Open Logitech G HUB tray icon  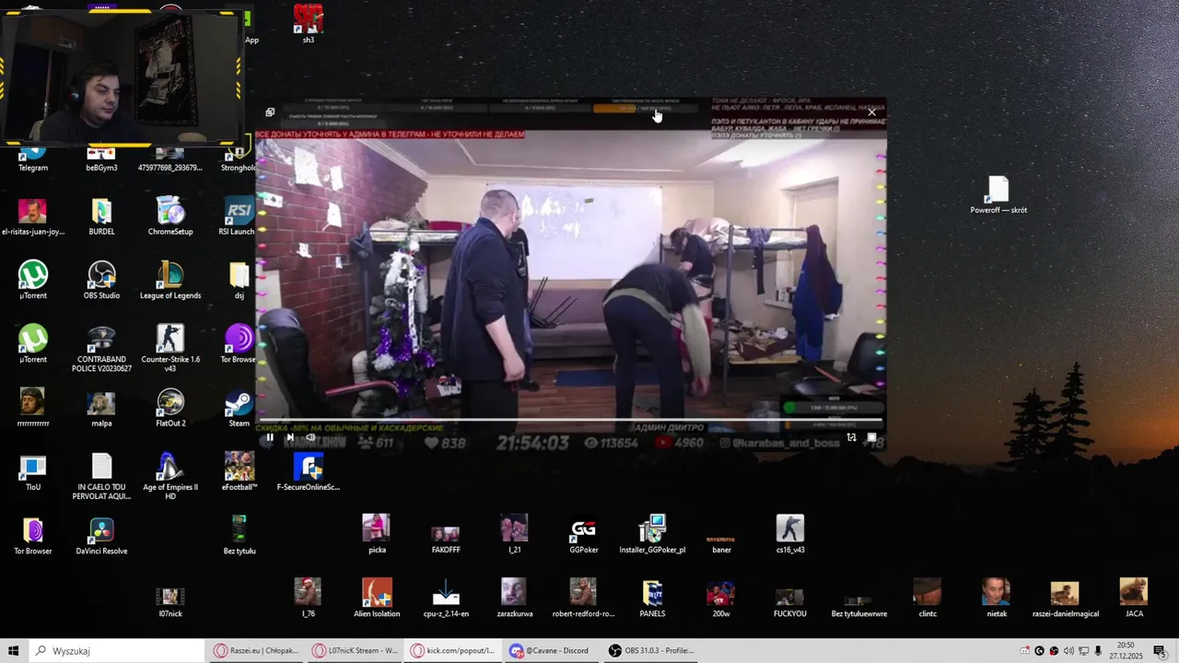click(1039, 651)
